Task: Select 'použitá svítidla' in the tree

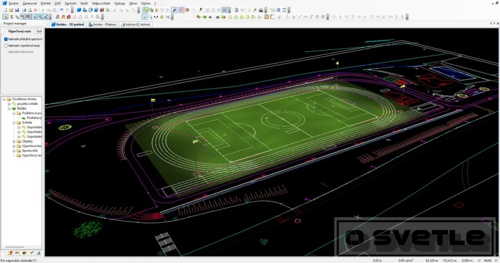Action: [x=27, y=104]
